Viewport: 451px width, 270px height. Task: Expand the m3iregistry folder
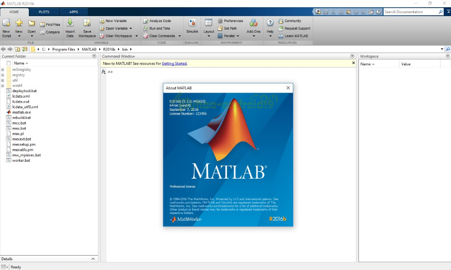pyautogui.click(x=3, y=70)
